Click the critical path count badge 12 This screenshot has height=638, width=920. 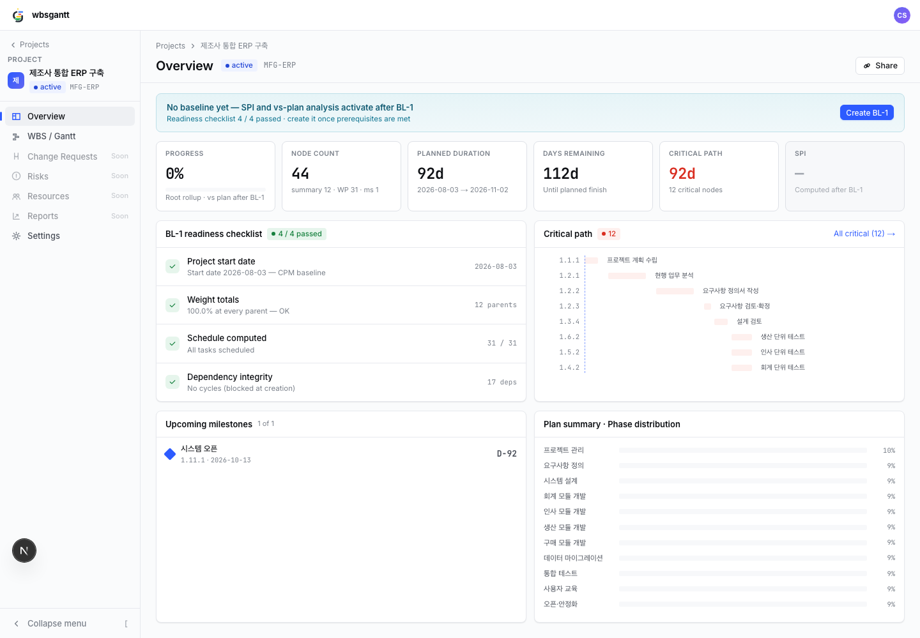pos(609,234)
